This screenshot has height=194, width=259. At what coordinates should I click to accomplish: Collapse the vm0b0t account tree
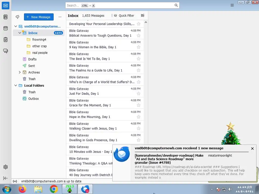coord(16,26)
